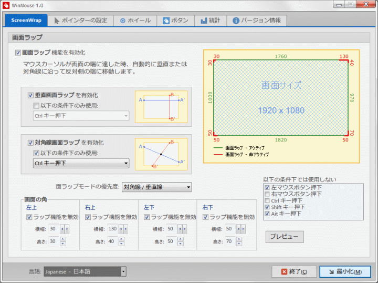The width and height of the screenshot is (378, 283).
Task: Enable Ctrl キー押下 in exclusion list
Action: (267, 200)
